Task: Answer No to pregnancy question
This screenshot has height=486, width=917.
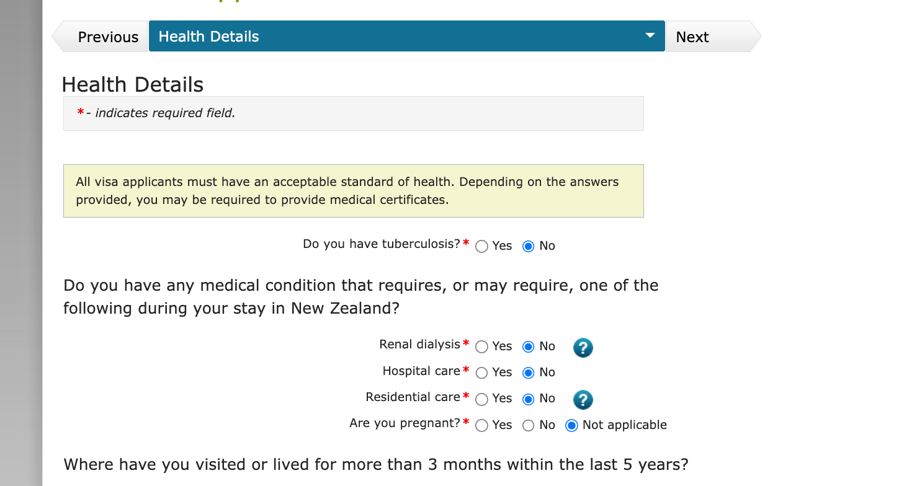Action: coord(529,426)
